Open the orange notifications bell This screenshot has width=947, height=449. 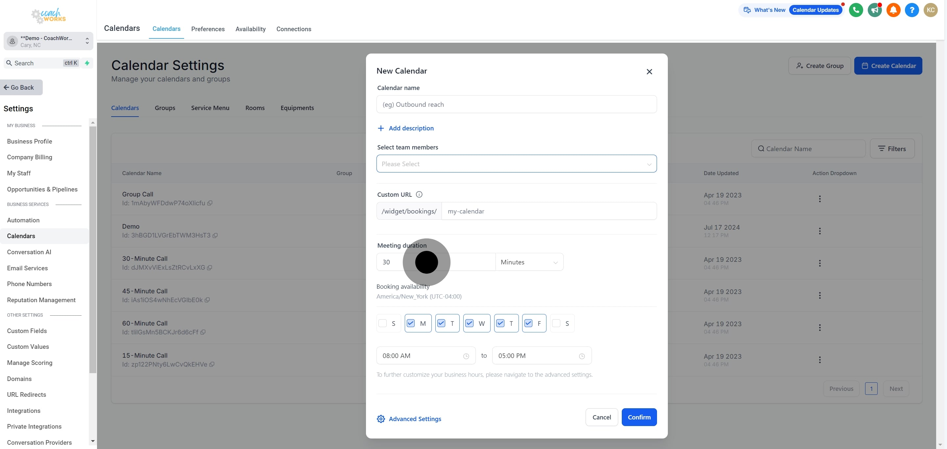893,10
